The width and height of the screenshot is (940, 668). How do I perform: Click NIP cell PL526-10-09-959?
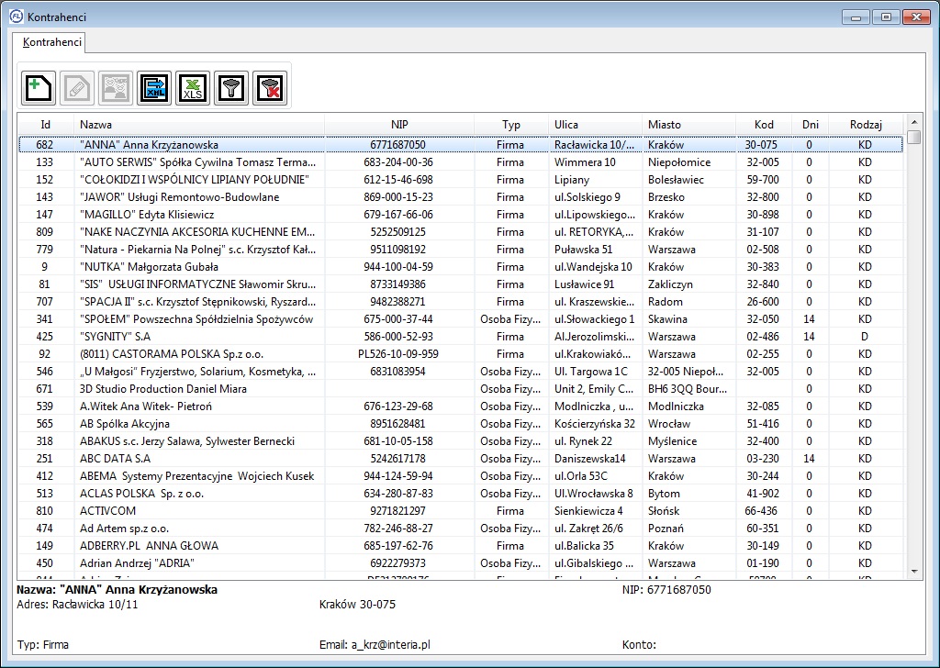coord(398,353)
